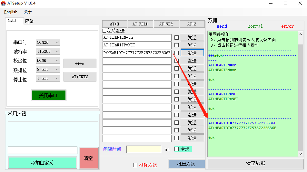
Task: Click the AT+Z command button
Action: coord(192,24)
